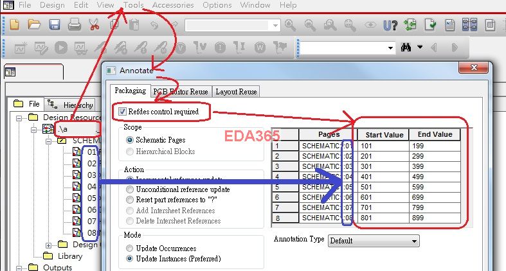Click the Zoom Out magnifier icon

310,25
